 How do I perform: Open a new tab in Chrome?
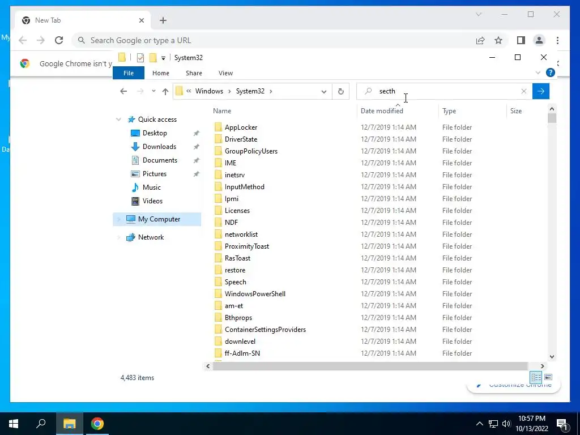[163, 20]
